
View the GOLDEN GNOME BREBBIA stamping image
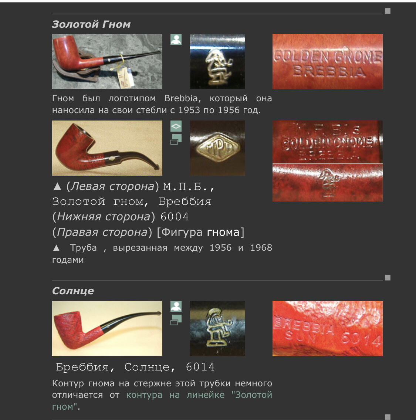(x=328, y=62)
